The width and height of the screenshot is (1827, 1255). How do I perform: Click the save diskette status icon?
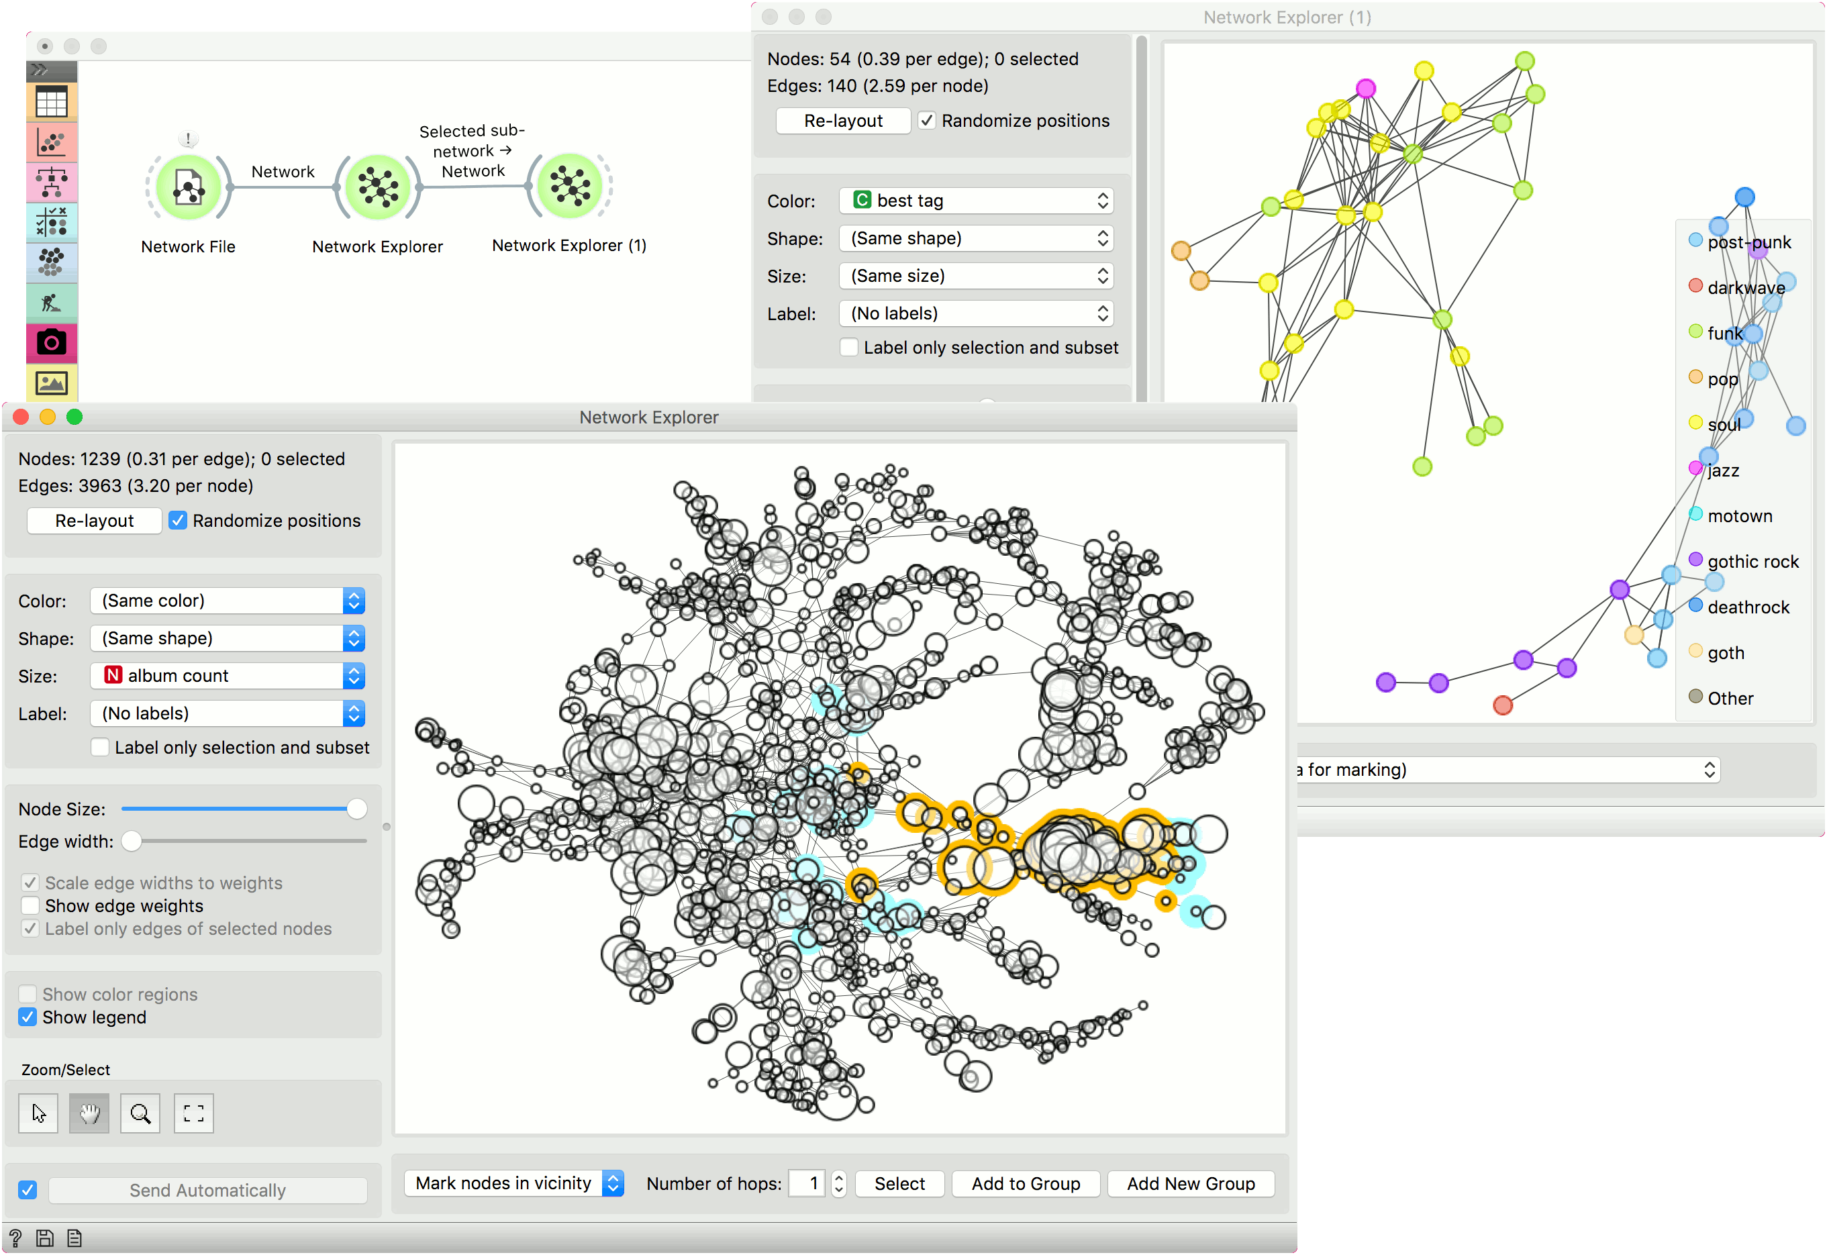click(45, 1238)
